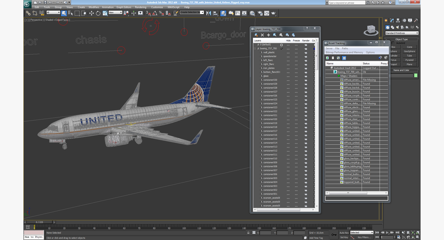Play the animation
The height and width of the screenshot is (240, 444).
tap(387, 232)
